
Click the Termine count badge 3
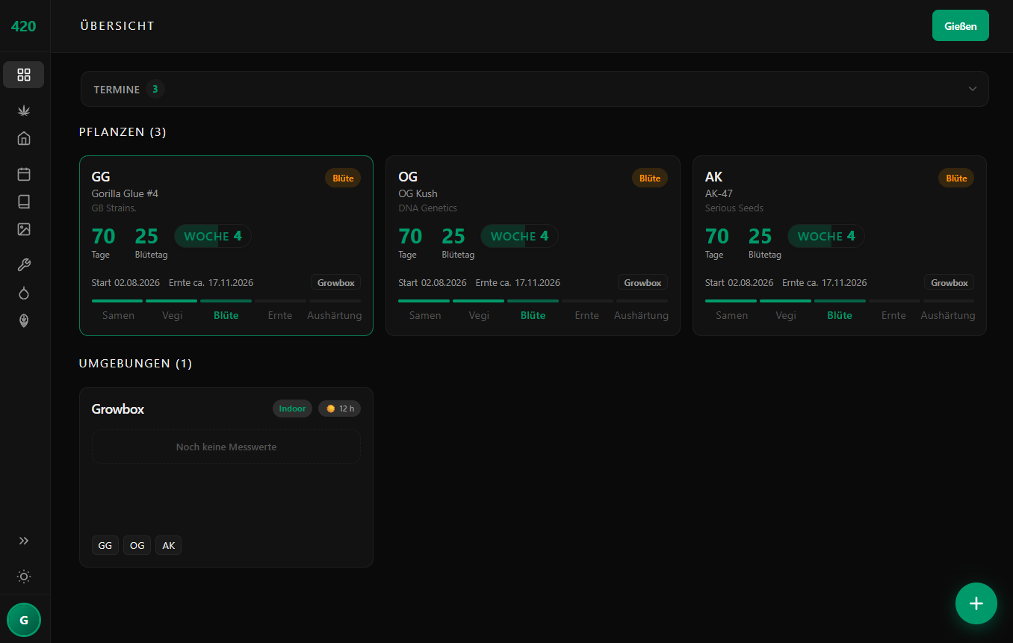pyautogui.click(x=155, y=89)
